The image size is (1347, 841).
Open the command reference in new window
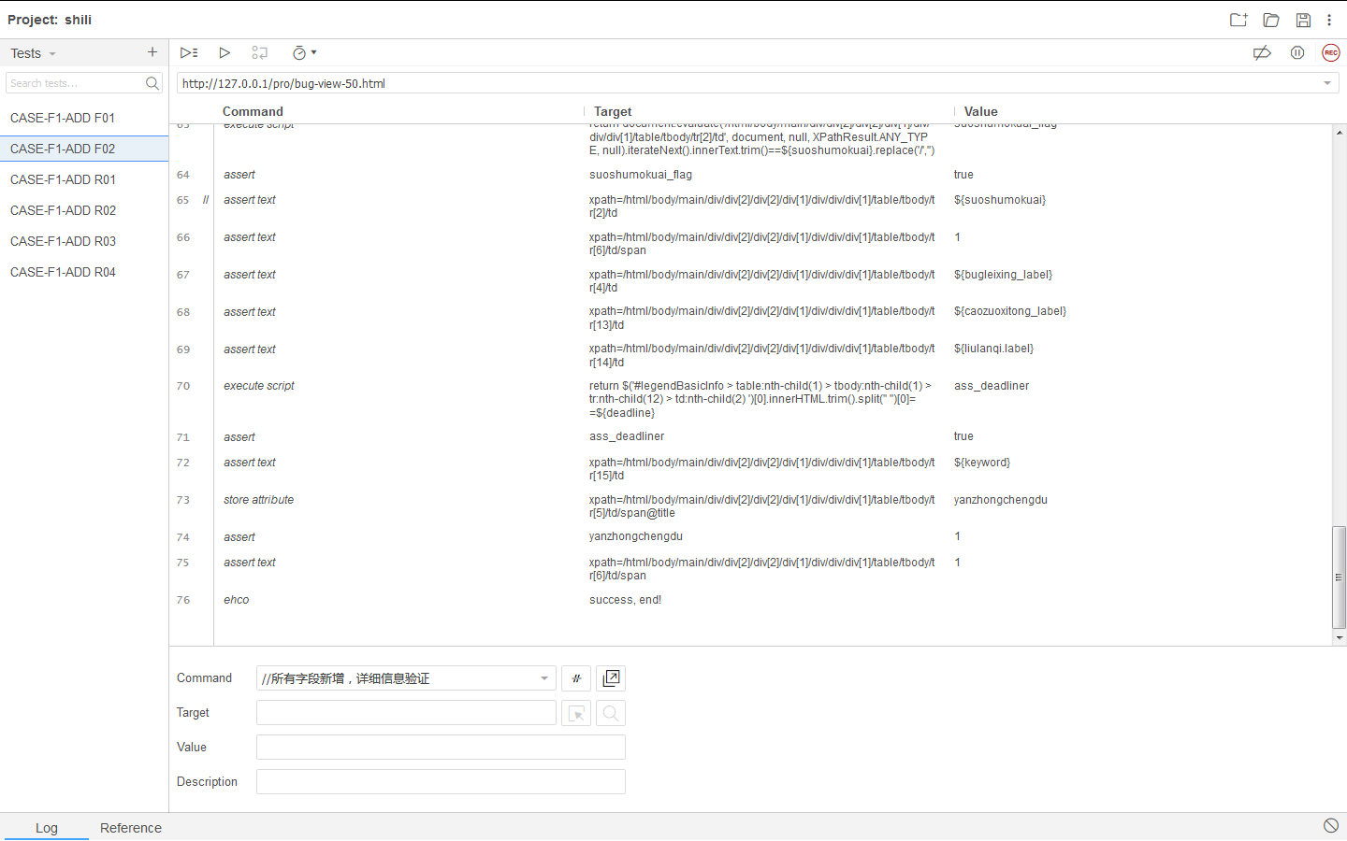tap(612, 678)
